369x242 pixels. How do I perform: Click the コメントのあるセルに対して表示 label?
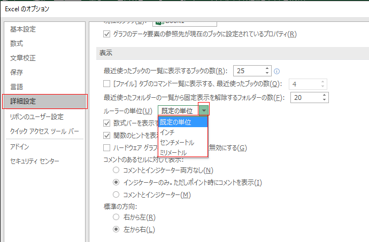(x=143, y=159)
